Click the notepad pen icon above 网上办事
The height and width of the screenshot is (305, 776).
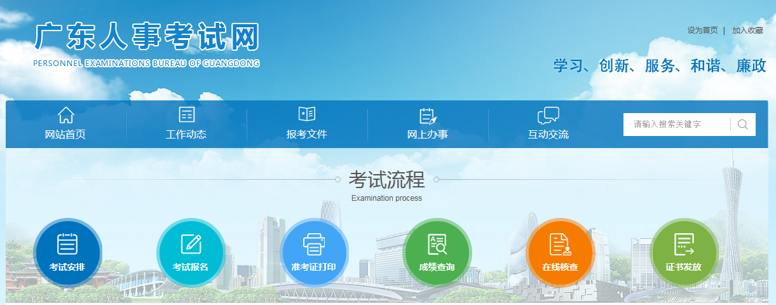pos(428,116)
